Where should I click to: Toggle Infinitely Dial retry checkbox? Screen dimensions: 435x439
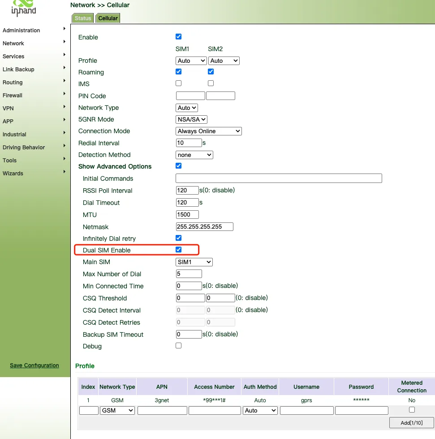(x=178, y=238)
